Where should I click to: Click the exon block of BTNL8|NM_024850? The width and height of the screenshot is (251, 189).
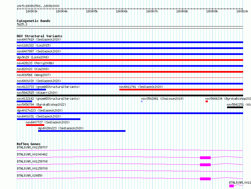pyautogui.click(x=205, y=179)
